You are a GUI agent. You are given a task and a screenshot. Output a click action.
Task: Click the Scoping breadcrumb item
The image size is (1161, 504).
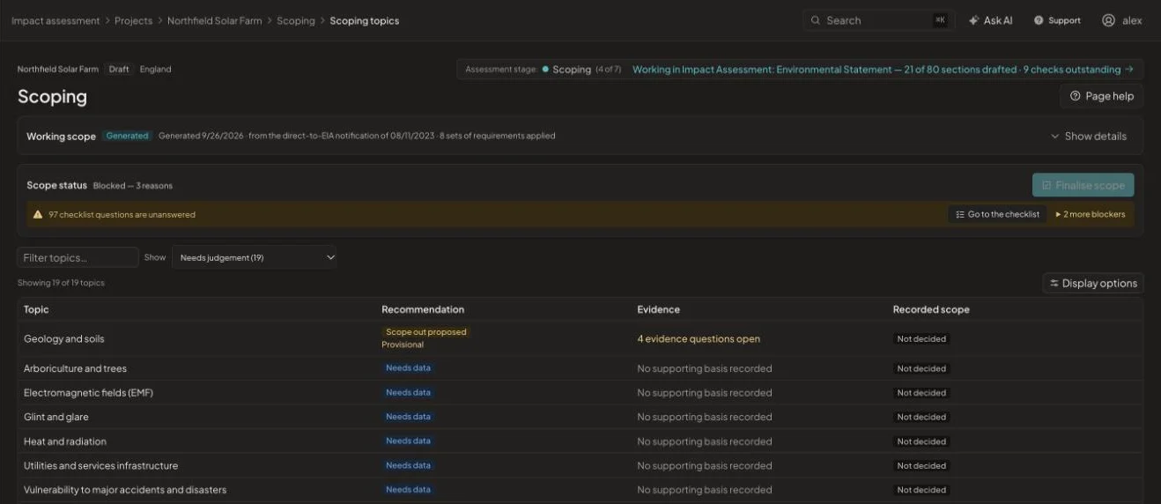[x=296, y=20]
